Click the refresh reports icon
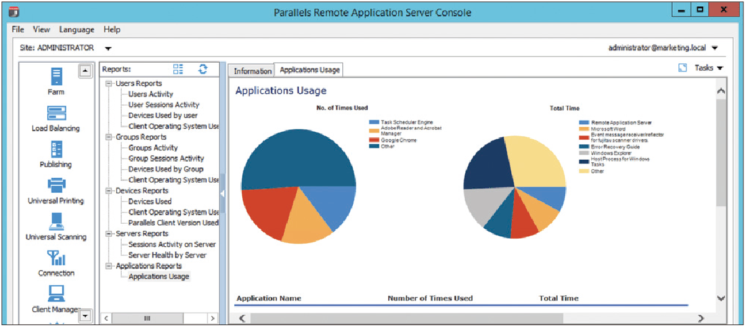This screenshot has width=746, height=327. tap(202, 69)
